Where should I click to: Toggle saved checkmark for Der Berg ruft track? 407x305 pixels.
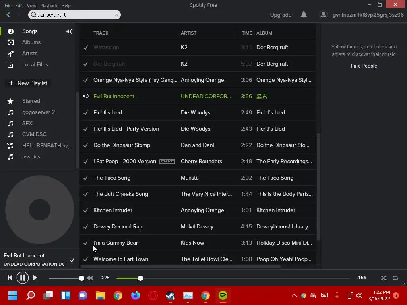tap(85, 64)
